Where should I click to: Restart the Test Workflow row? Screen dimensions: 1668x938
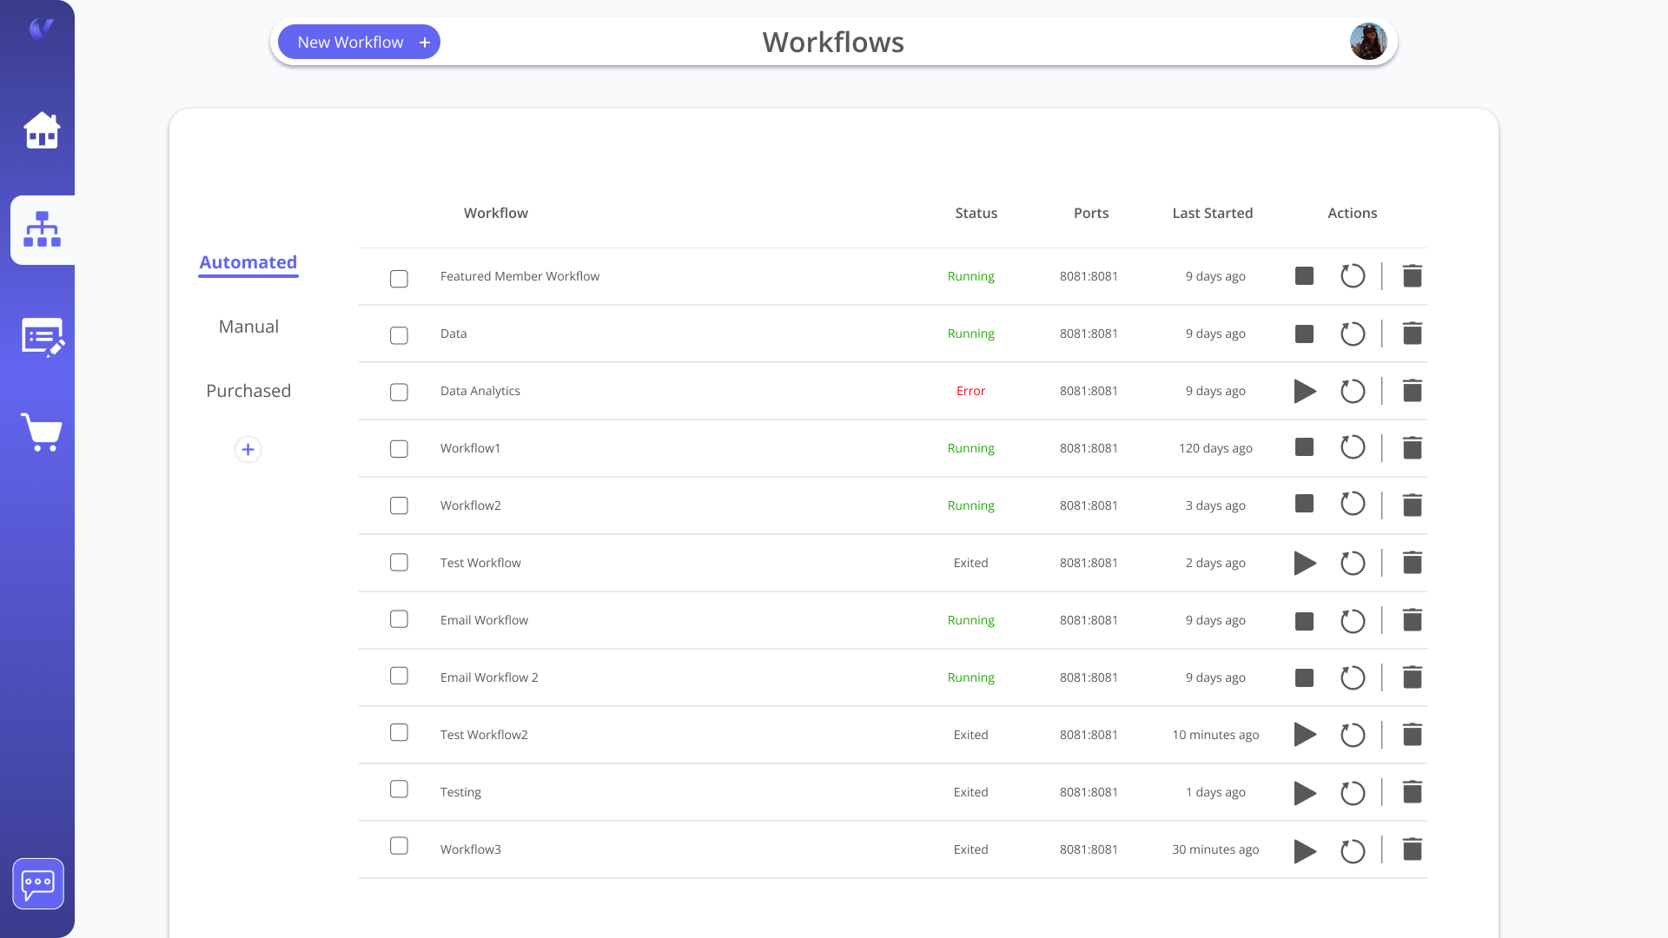coord(1353,563)
